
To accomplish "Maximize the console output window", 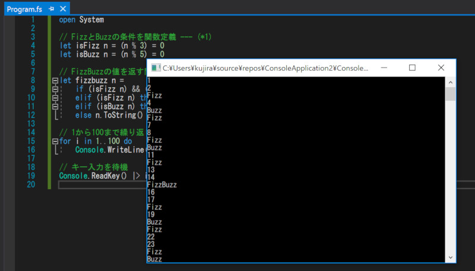I will click(412, 68).
